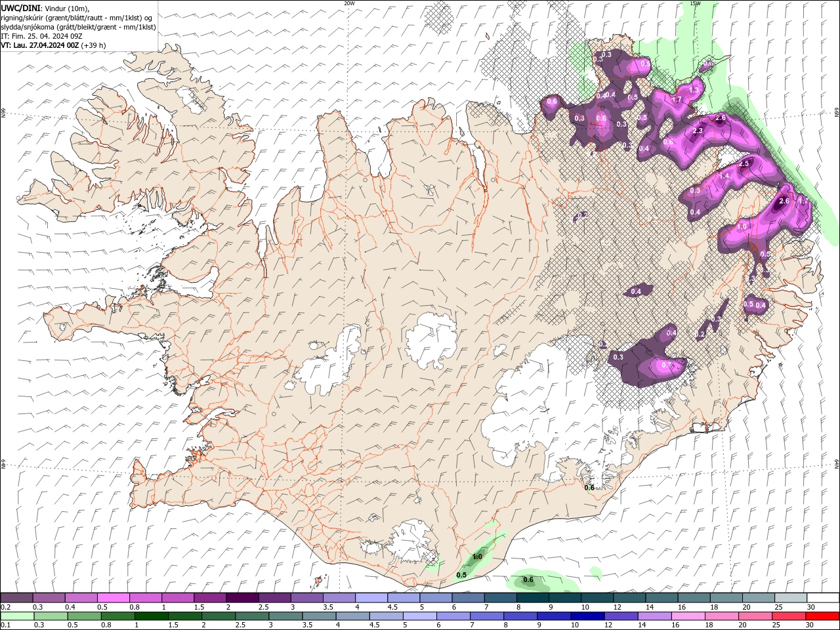Click rain scale darkest green swatch between 1 and 1.5
Viewport: 840px width, 630px height.
[x=151, y=616]
